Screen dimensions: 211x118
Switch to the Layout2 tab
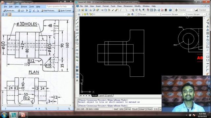pyautogui.click(x=109, y=96)
